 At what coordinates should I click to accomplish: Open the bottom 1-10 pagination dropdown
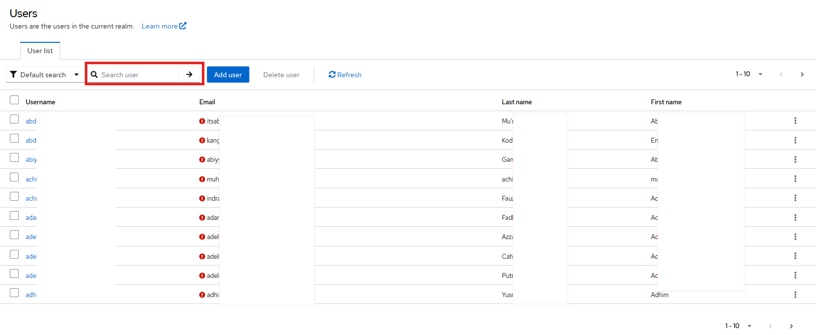[738, 326]
